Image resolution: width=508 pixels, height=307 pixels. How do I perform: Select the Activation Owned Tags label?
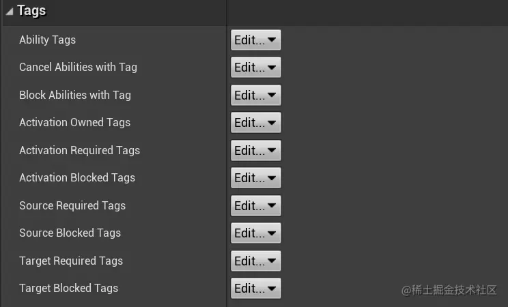coord(74,122)
